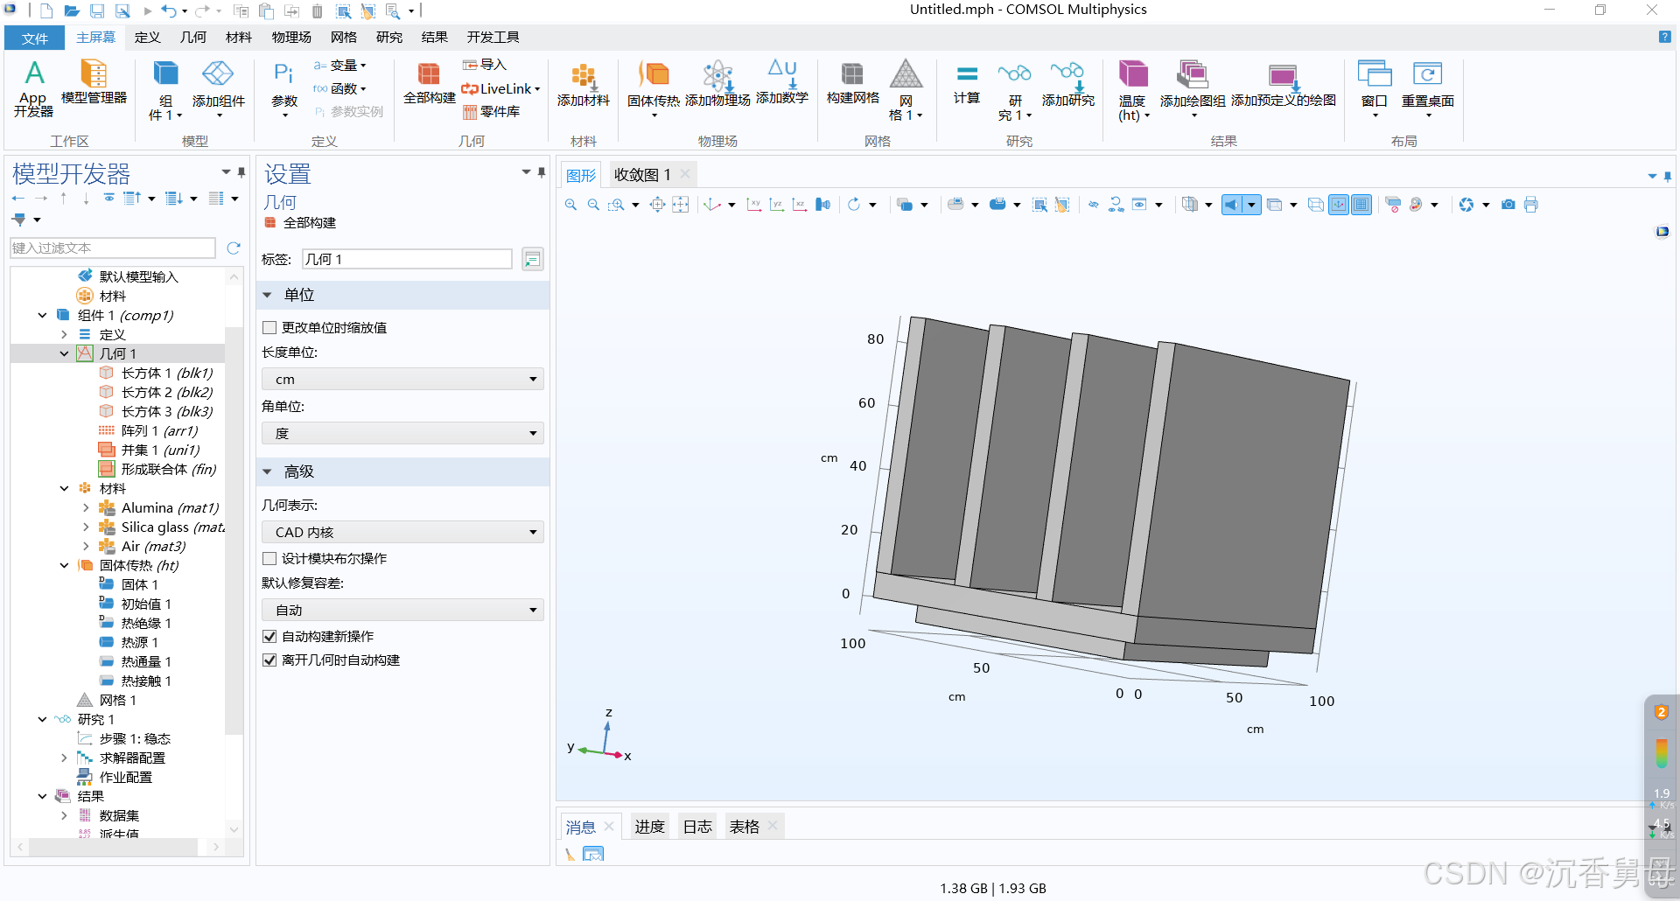1680x901 pixels.
Task: Click Compute (计算) icon
Action: point(967,83)
